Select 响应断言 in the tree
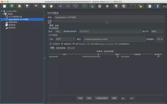 tap(12, 25)
